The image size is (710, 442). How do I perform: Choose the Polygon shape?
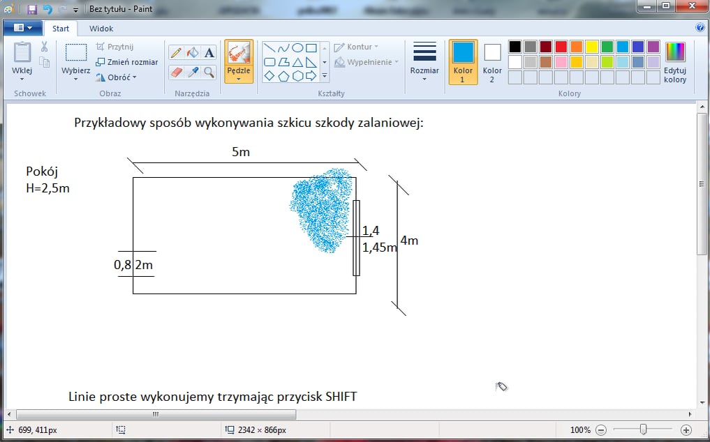pyautogui.click(x=283, y=61)
